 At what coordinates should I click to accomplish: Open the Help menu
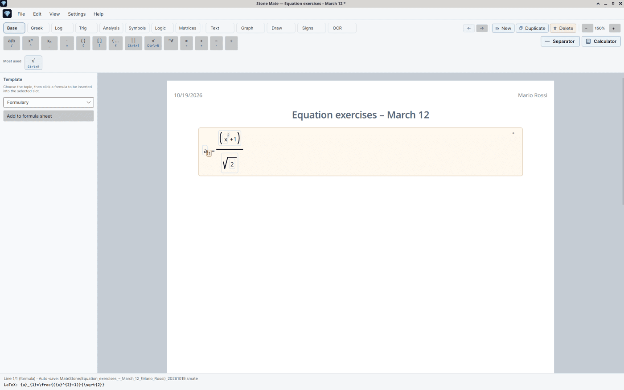tap(99, 14)
